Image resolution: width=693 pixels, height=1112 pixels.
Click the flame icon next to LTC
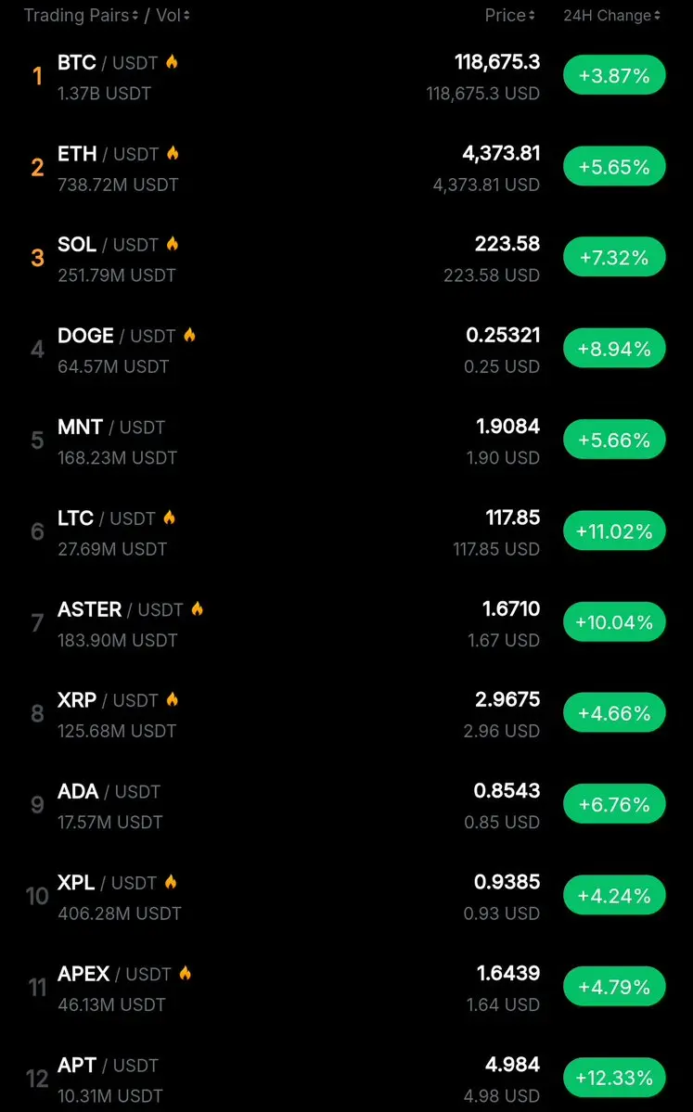[x=169, y=518]
